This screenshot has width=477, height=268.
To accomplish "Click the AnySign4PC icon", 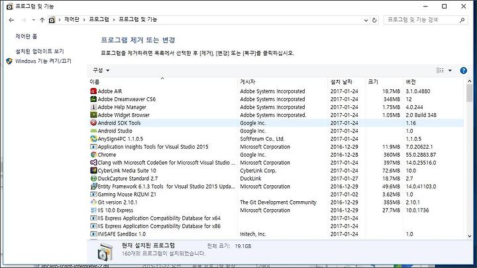I will 93,139.
